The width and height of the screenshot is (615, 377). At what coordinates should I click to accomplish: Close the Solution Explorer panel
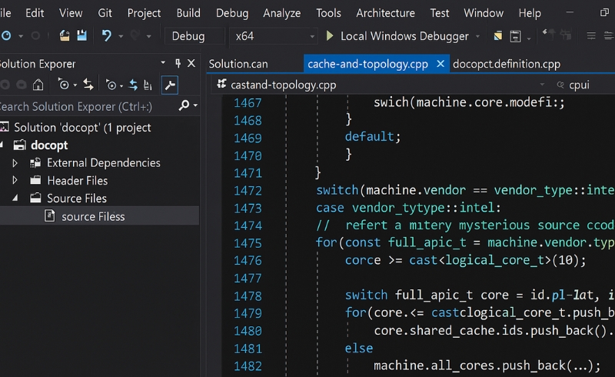[191, 63]
